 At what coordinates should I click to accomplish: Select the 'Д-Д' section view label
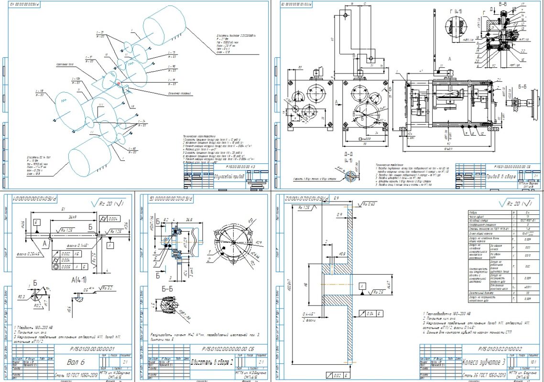(x=348, y=154)
